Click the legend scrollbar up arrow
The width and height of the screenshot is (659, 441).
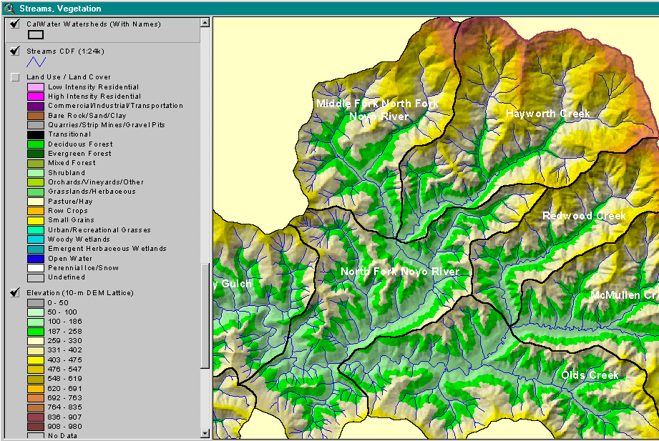tap(205, 23)
